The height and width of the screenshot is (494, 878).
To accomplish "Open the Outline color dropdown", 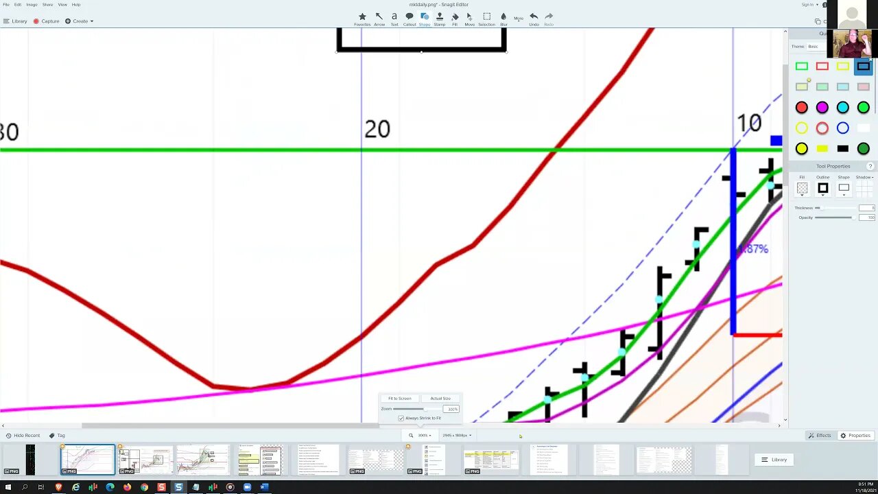I will tap(822, 189).
